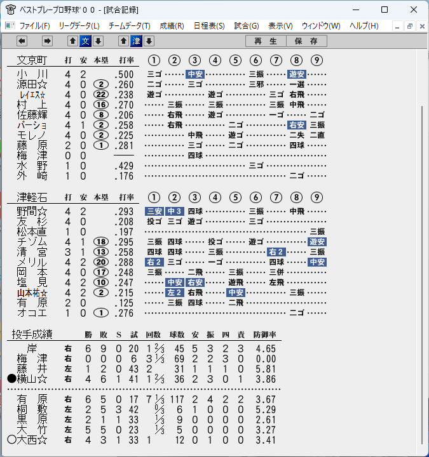Click down arrow beside the 津 team button
Image resolution: width=429 pixels, height=457 pixels.
click(149, 41)
